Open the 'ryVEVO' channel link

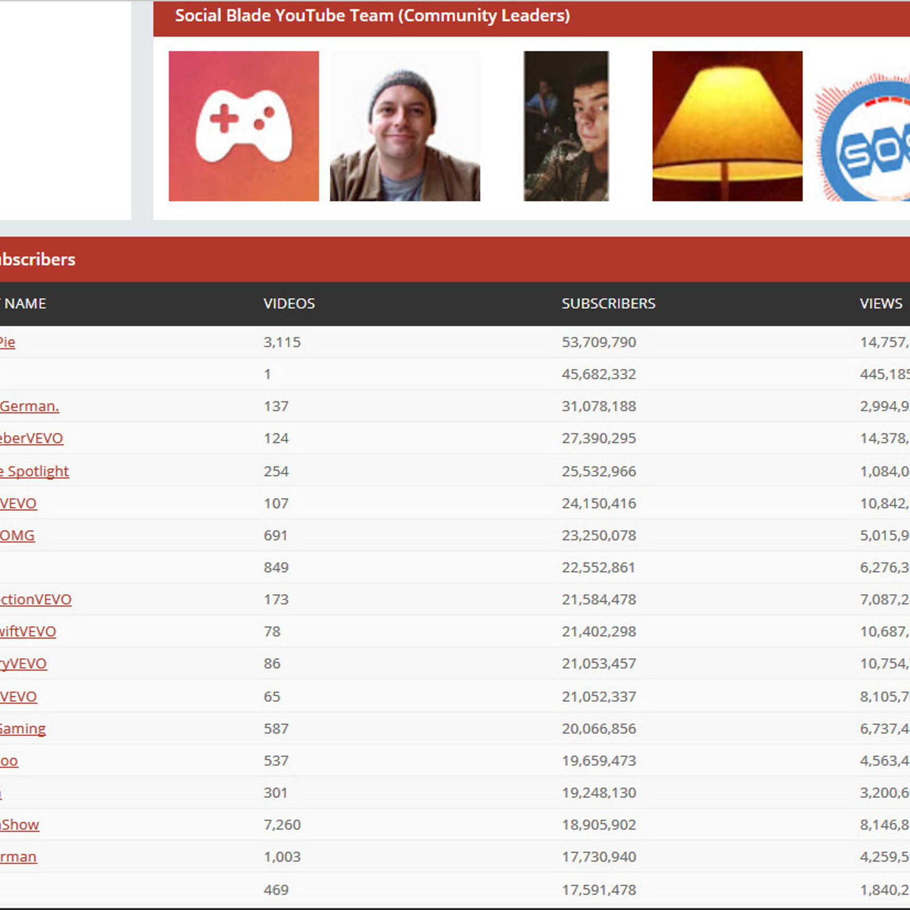[x=23, y=663]
